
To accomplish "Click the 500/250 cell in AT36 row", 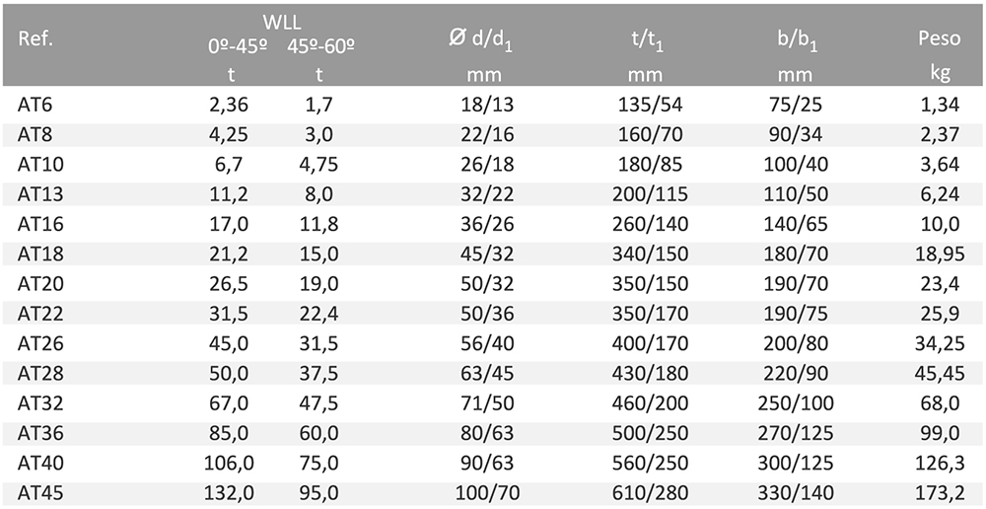I will [x=650, y=433].
